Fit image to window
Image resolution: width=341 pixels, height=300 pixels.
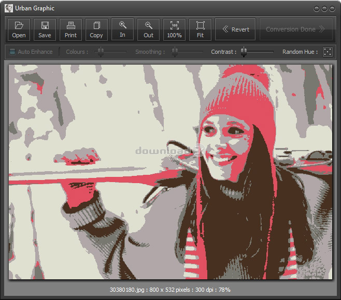pyautogui.click(x=200, y=29)
